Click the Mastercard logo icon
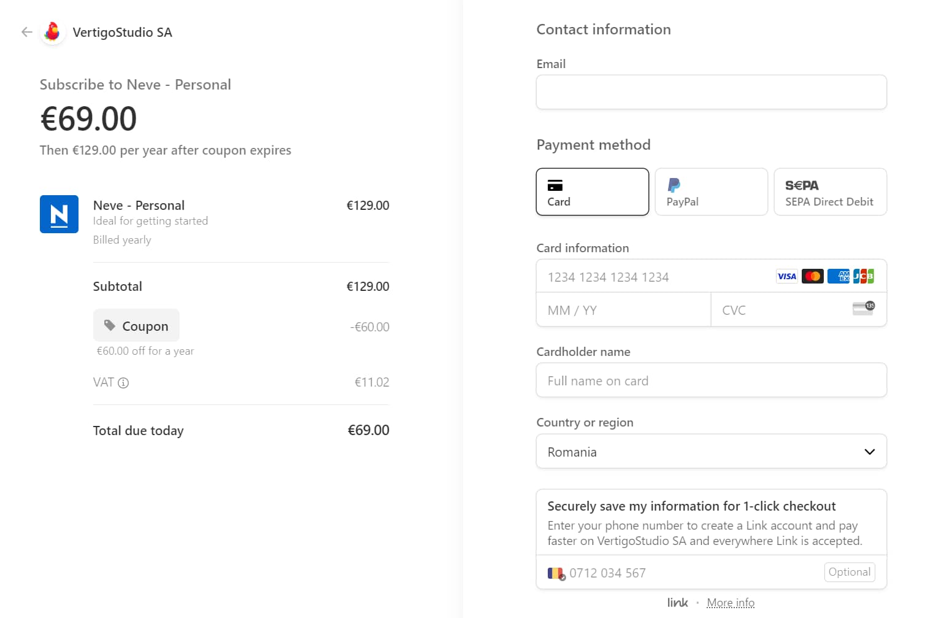Screen dimensions: 952x618 point(812,277)
